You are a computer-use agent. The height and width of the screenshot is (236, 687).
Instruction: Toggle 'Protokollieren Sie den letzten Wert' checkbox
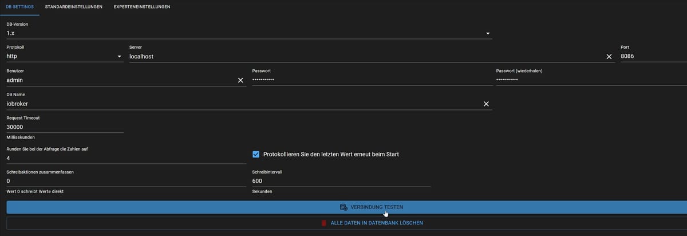(256, 154)
